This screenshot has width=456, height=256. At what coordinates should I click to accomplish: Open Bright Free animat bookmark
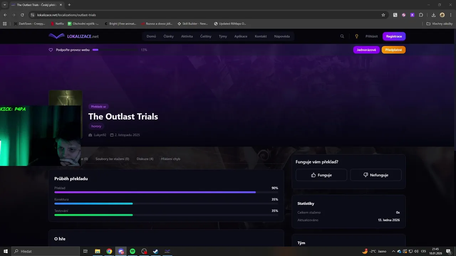point(120,24)
